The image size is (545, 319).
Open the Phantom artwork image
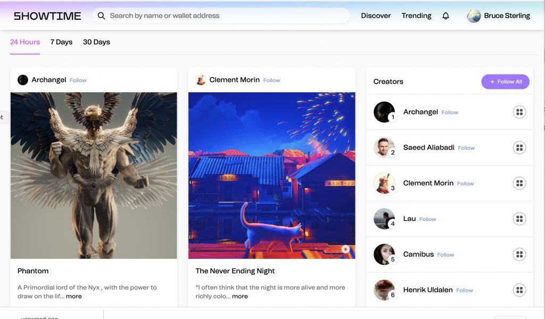point(94,175)
